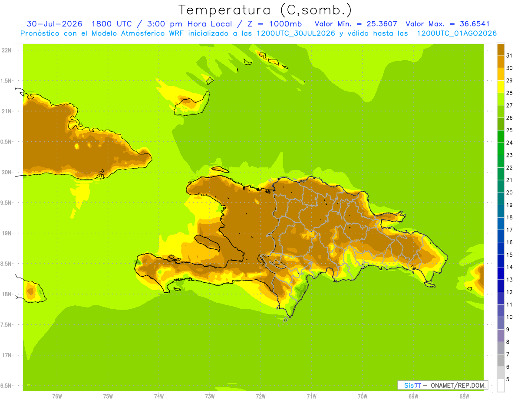521x402 pixels.
Task: Click the '19N' latitude label
Action: 7,233
